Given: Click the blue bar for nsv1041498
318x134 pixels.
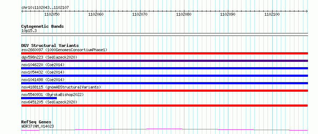Looking at the screenshot, I should point(164,83).
